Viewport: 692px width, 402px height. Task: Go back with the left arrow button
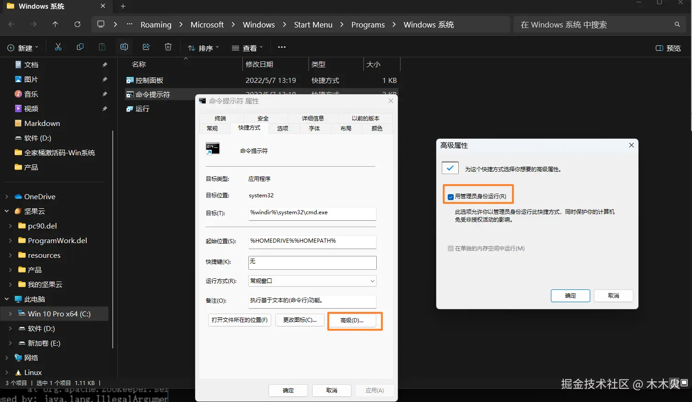tap(11, 24)
